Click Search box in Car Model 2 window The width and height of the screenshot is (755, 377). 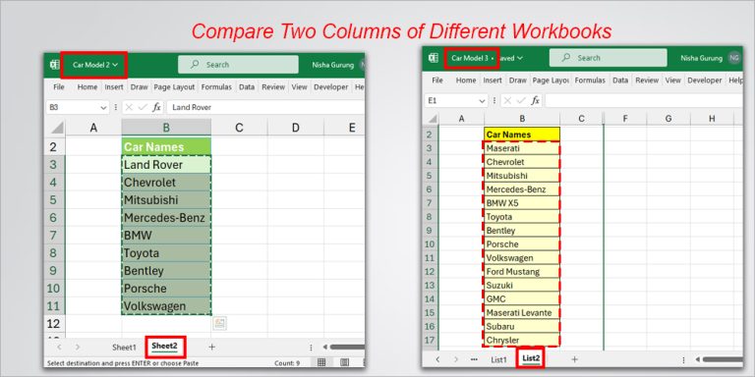click(238, 65)
